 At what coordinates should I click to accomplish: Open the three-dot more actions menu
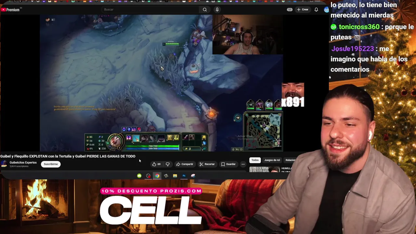click(243, 164)
